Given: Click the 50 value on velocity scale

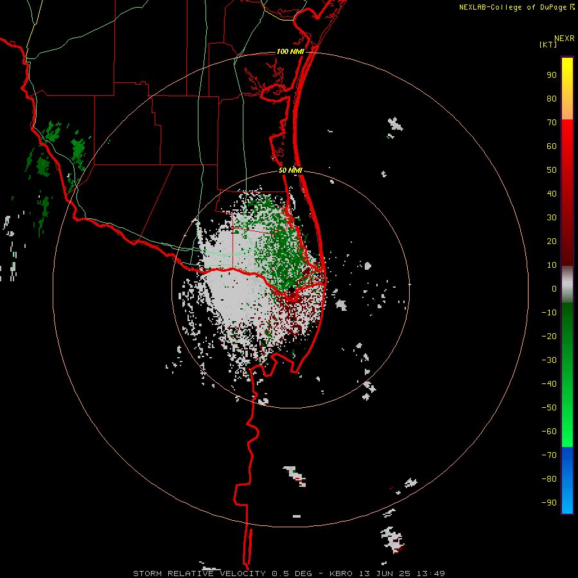Looking at the screenshot, I should coord(552,170).
